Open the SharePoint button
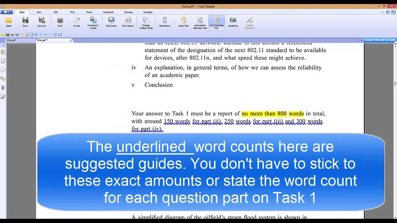The image size is (397, 223). coord(165,22)
